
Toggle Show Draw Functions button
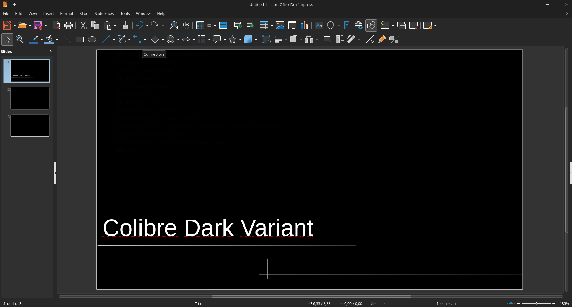click(371, 26)
